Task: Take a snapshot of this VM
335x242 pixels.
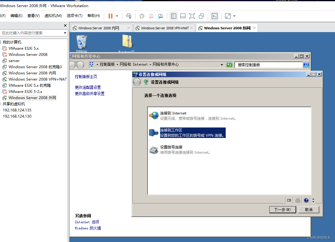Action: click(x=142, y=16)
